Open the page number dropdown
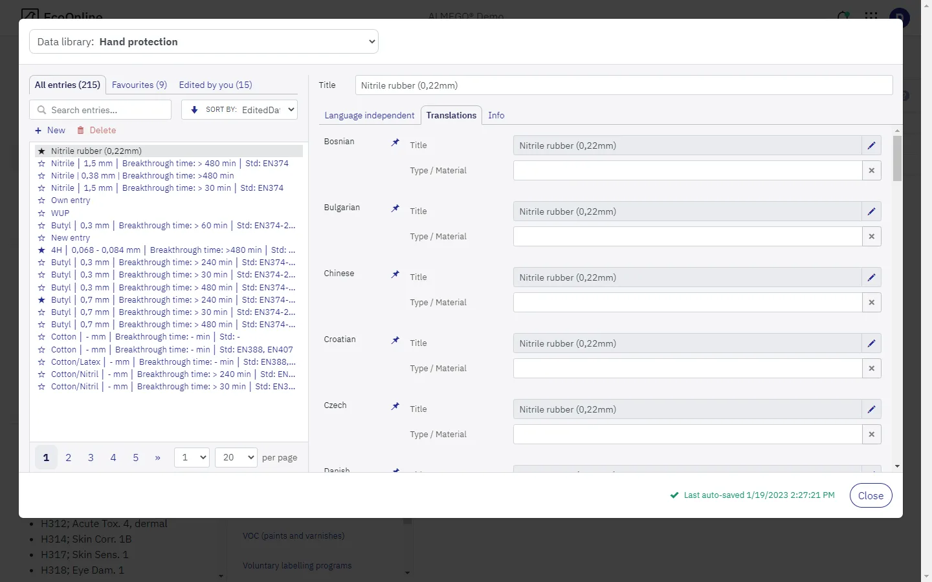932x582 pixels. pos(192,457)
